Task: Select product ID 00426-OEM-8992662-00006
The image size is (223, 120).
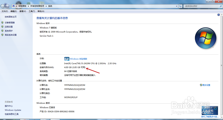Action: pyautogui.click(x=61, y=111)
